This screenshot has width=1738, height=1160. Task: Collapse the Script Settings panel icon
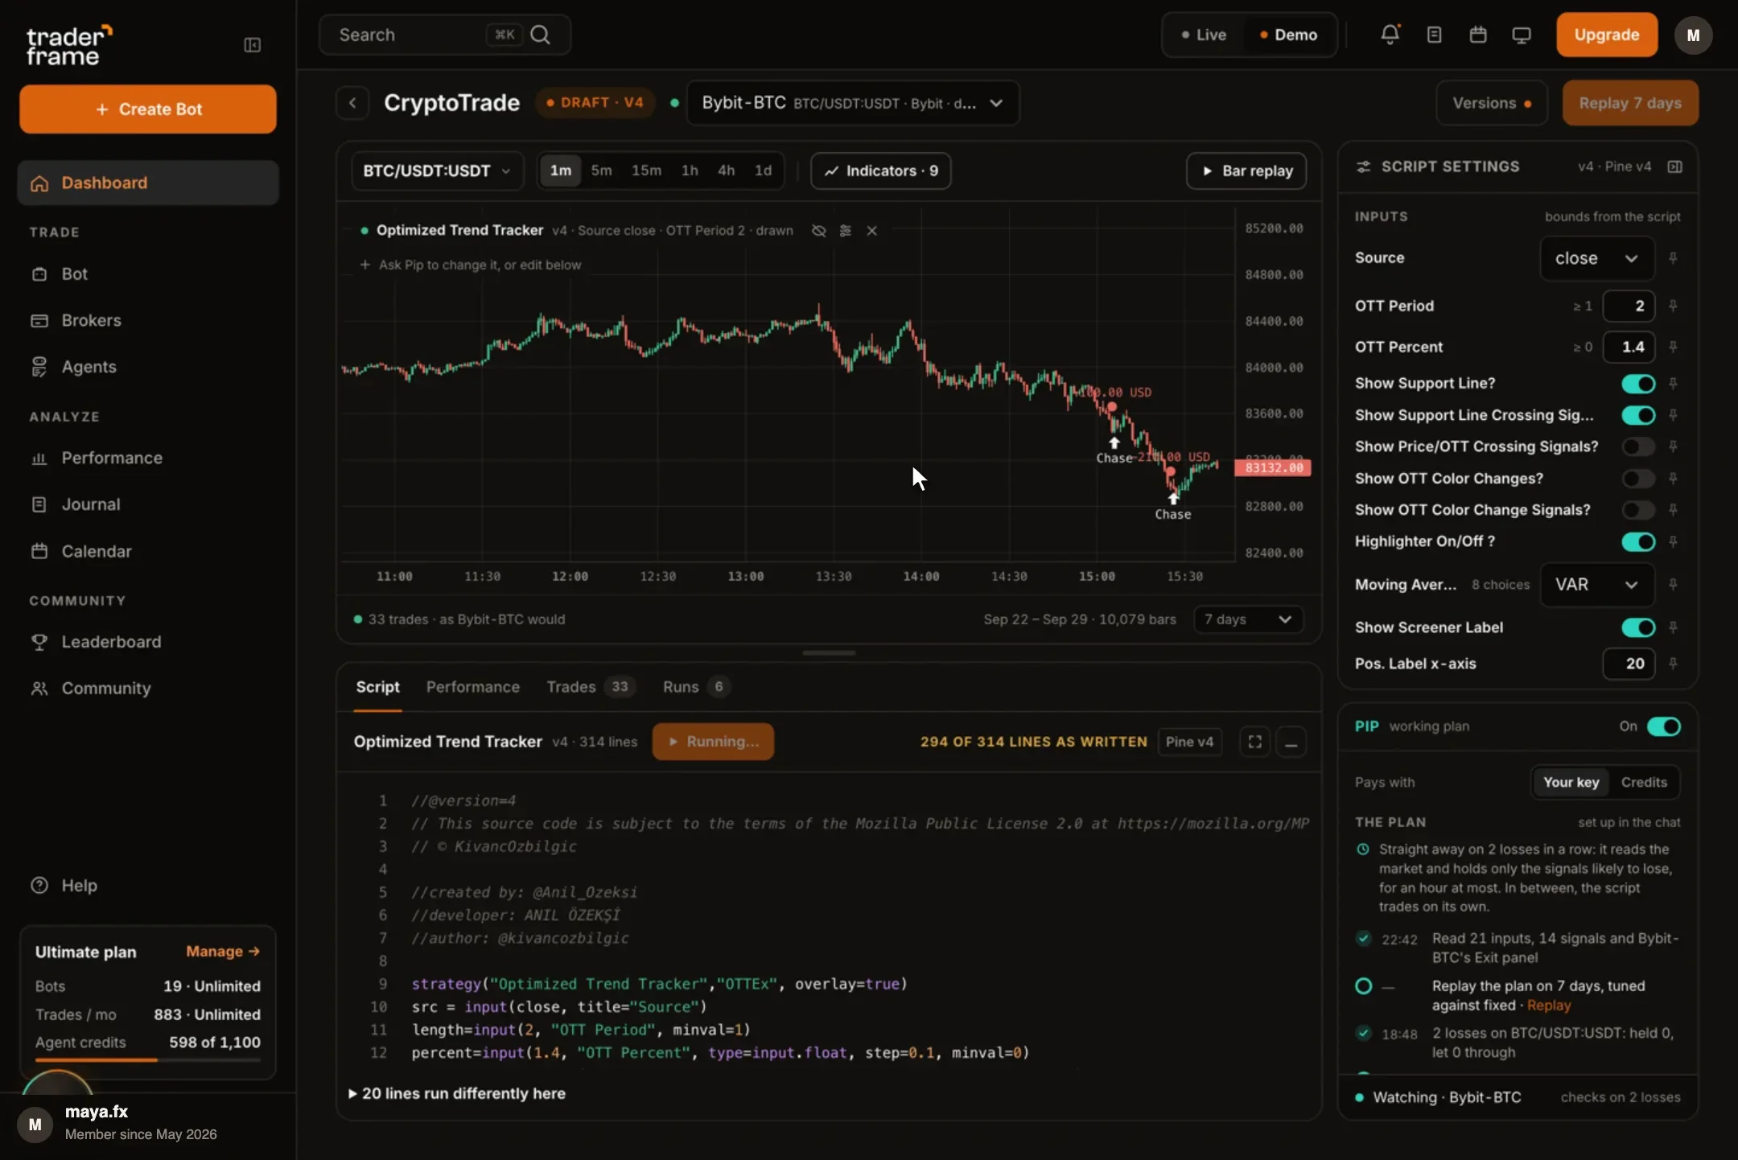(1674, 167)
